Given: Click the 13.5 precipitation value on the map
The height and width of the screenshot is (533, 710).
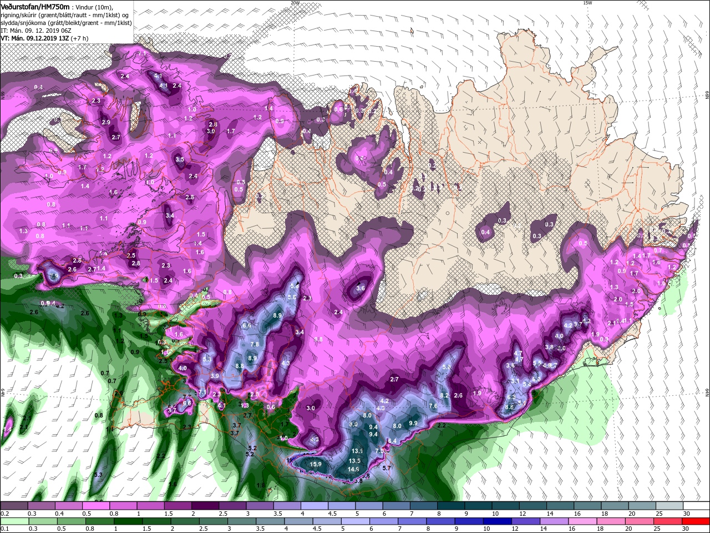Looking at the screenshot, I should (355, 461).
